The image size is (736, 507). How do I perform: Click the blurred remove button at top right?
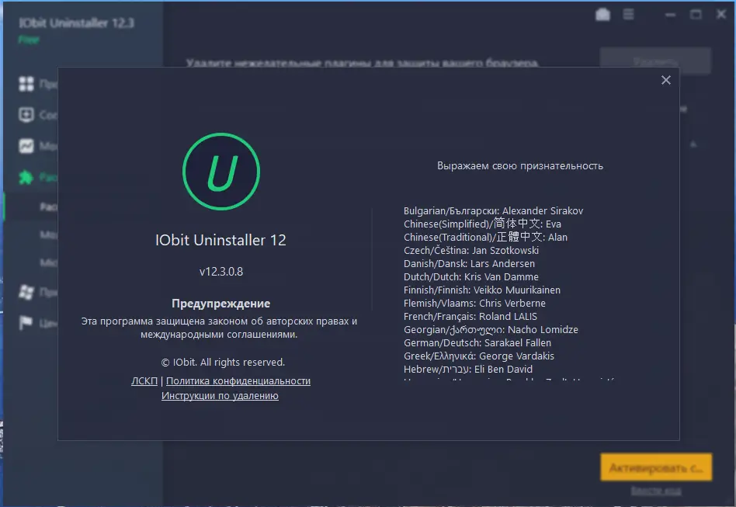click(655, 61)
